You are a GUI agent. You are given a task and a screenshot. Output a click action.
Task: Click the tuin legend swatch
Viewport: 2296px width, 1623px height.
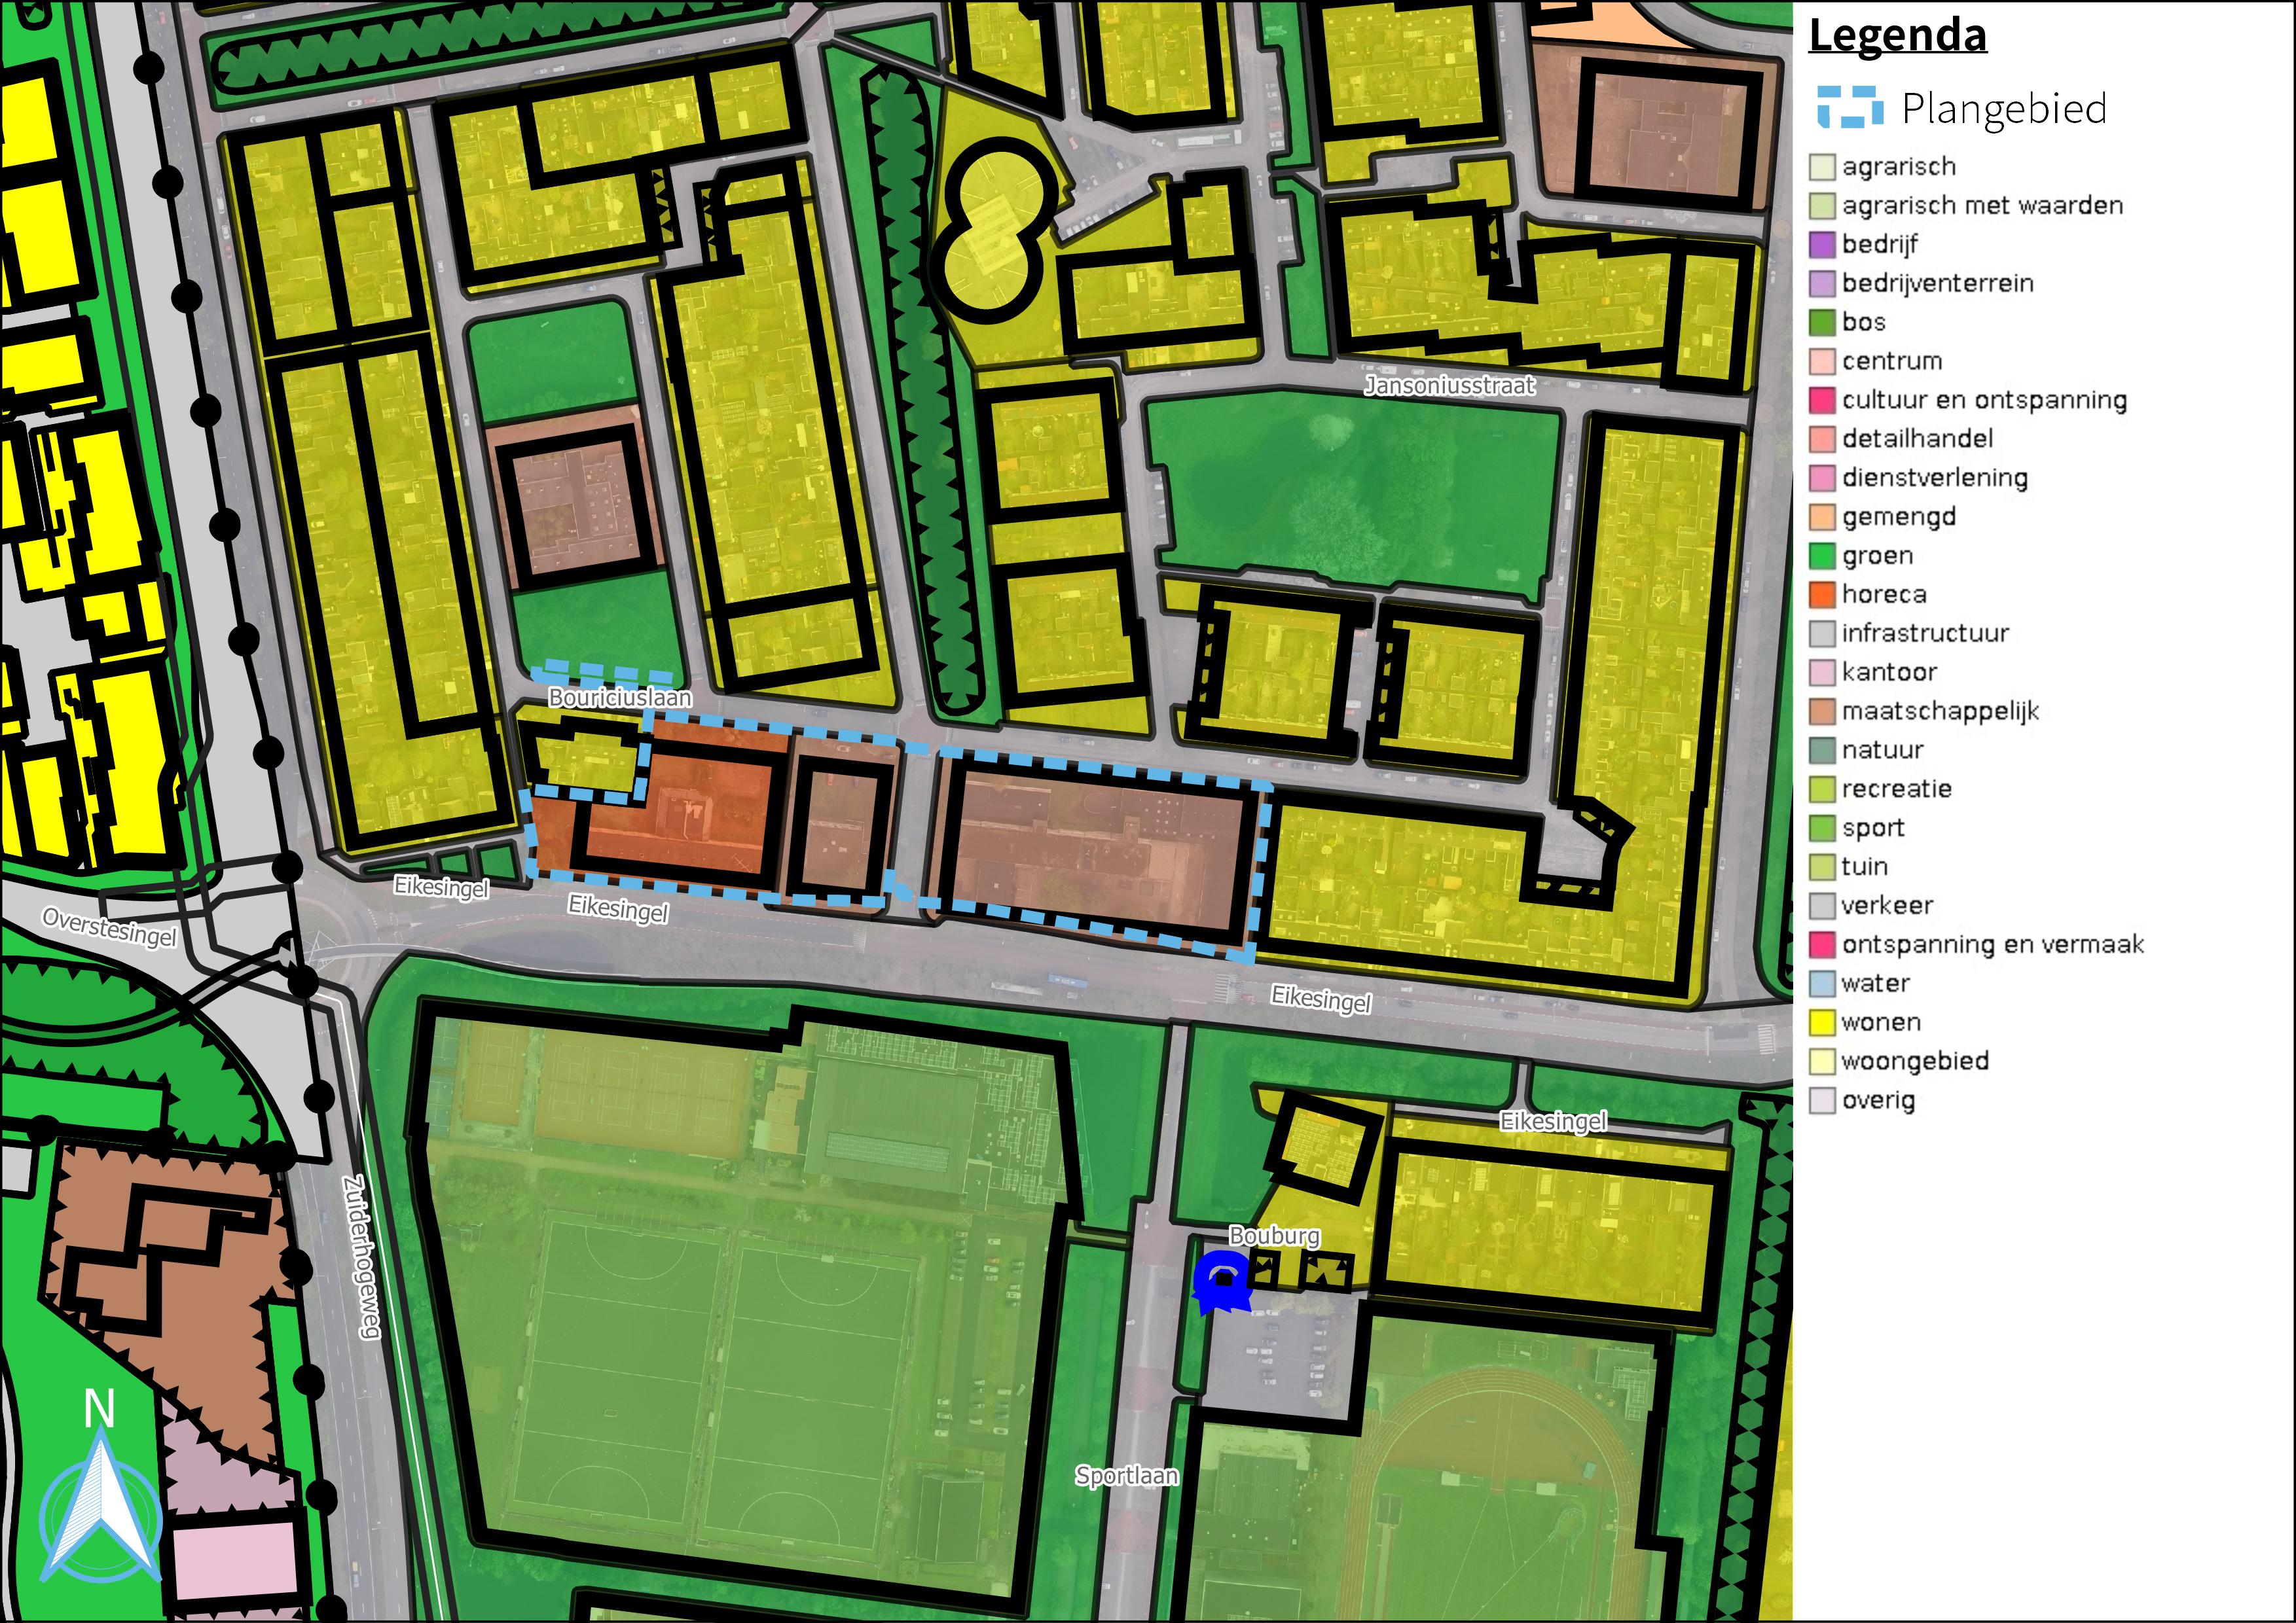1822,868
